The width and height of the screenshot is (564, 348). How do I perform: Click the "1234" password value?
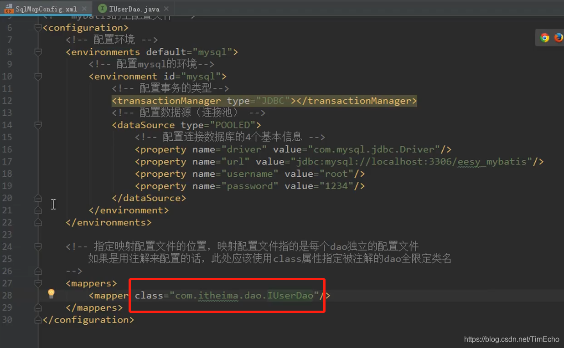click(x=336, y=186)
